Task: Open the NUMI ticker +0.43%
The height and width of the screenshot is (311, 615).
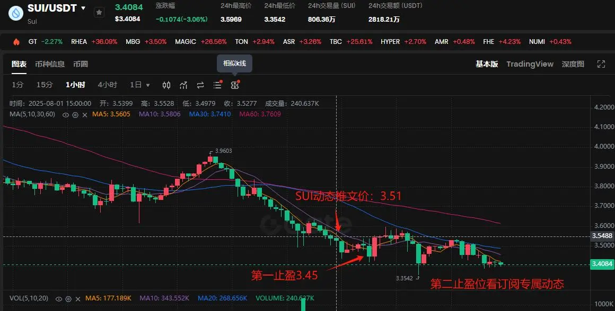Action: pyautogui.click(x=550, y=41)
